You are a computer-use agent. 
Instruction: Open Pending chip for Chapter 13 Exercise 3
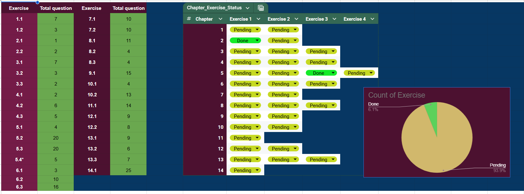[x=321, y=160]
